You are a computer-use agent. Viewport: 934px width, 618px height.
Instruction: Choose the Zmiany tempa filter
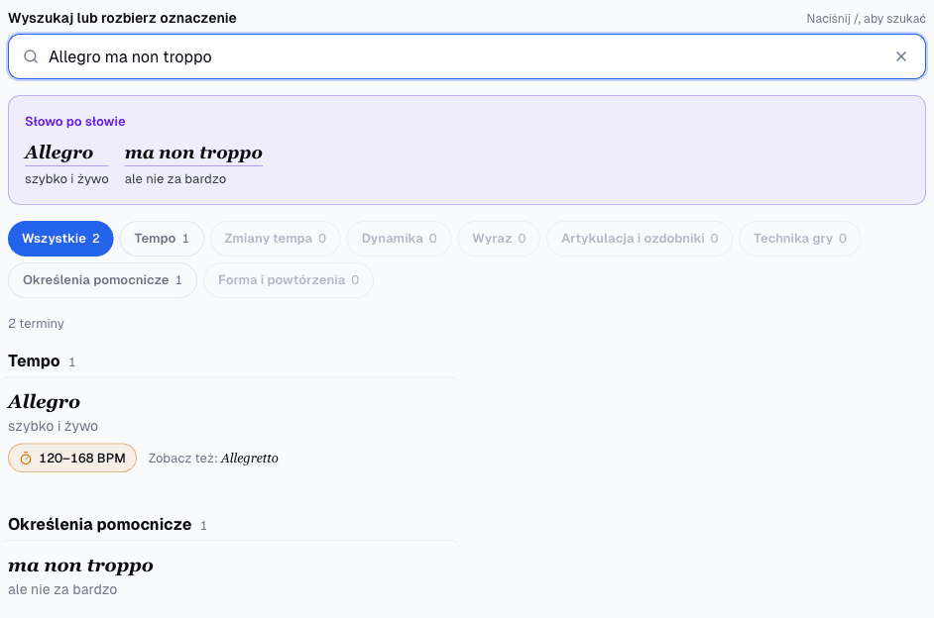[x=276, y=239]
